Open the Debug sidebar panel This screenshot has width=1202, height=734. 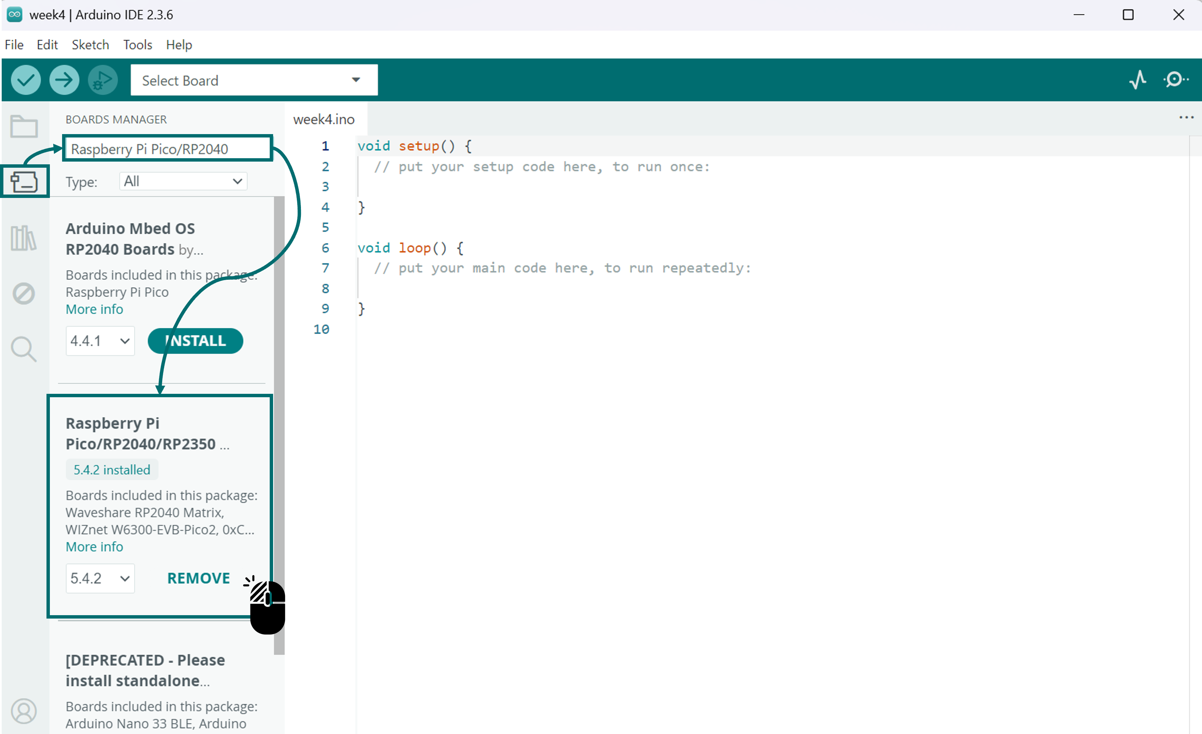(23, 293)
